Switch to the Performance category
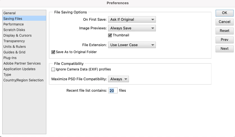The width and height of the screenshot is (235, 137). point(13,24)
